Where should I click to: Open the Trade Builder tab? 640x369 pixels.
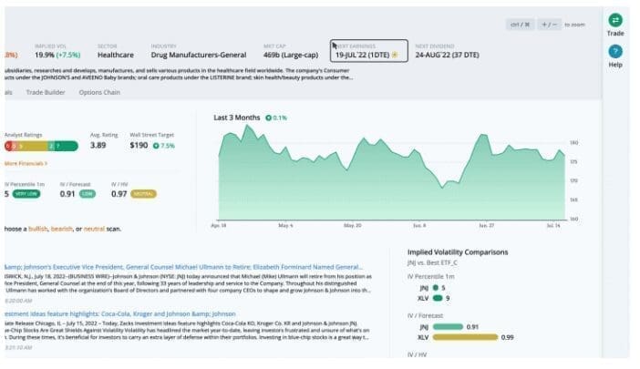[45, 92]
